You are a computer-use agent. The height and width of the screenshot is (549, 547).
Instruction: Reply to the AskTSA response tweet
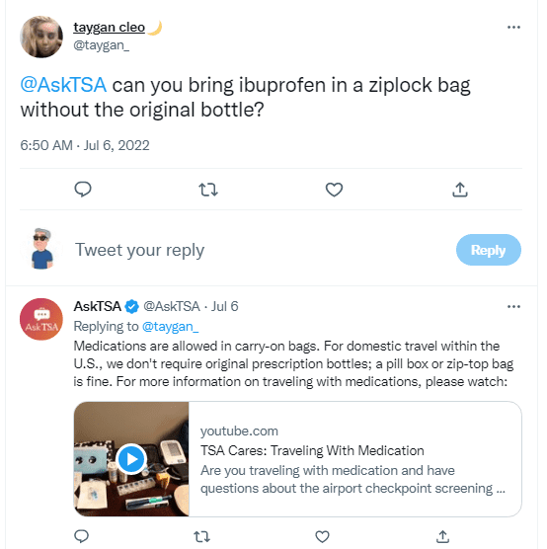(82, 536)
